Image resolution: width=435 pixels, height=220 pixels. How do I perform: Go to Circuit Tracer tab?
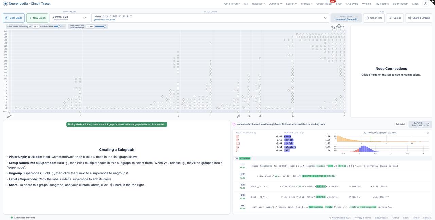(x=324, y=4)
